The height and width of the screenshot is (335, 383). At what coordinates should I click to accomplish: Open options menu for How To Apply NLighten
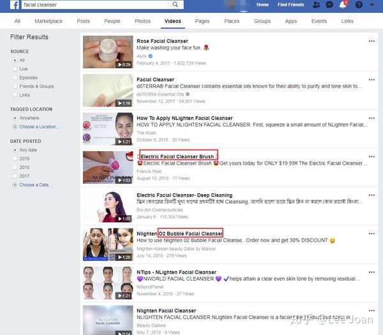click(372, 118)
